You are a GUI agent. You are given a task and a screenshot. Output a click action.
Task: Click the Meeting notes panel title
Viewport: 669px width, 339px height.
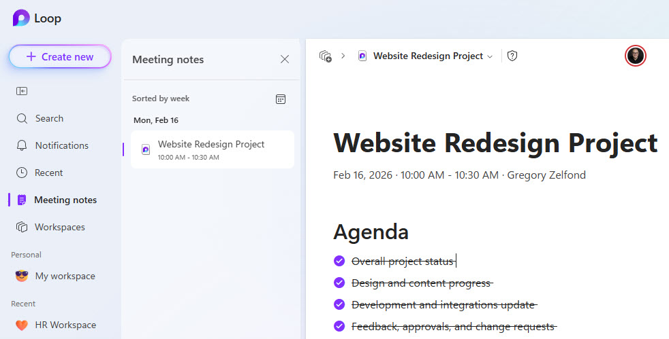click(168, 60)
